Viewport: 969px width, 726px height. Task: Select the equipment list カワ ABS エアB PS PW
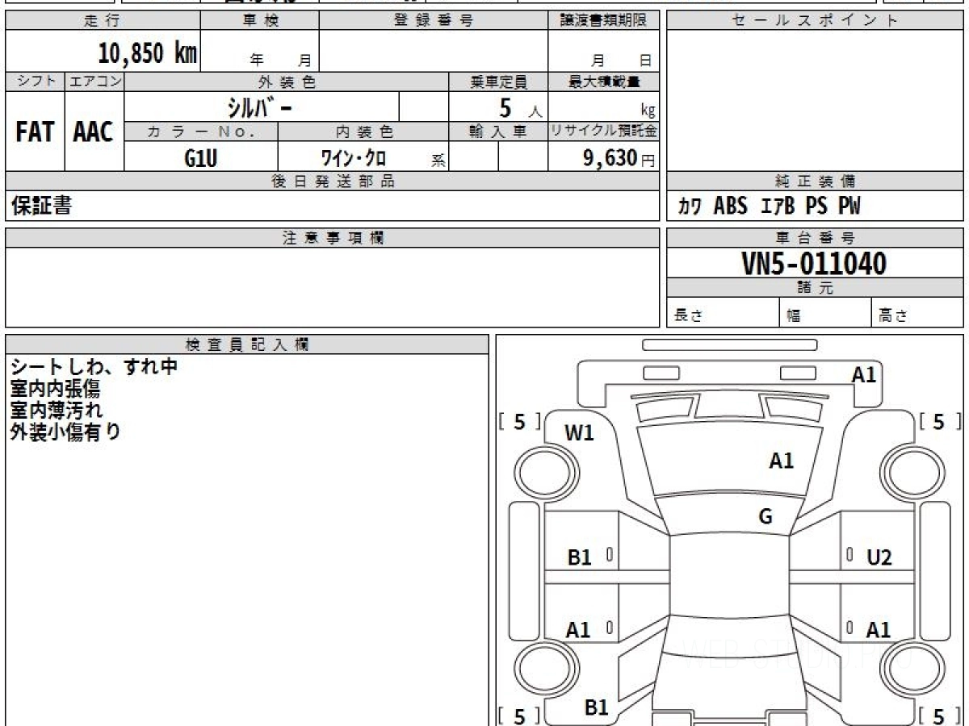tap(769, 207)
